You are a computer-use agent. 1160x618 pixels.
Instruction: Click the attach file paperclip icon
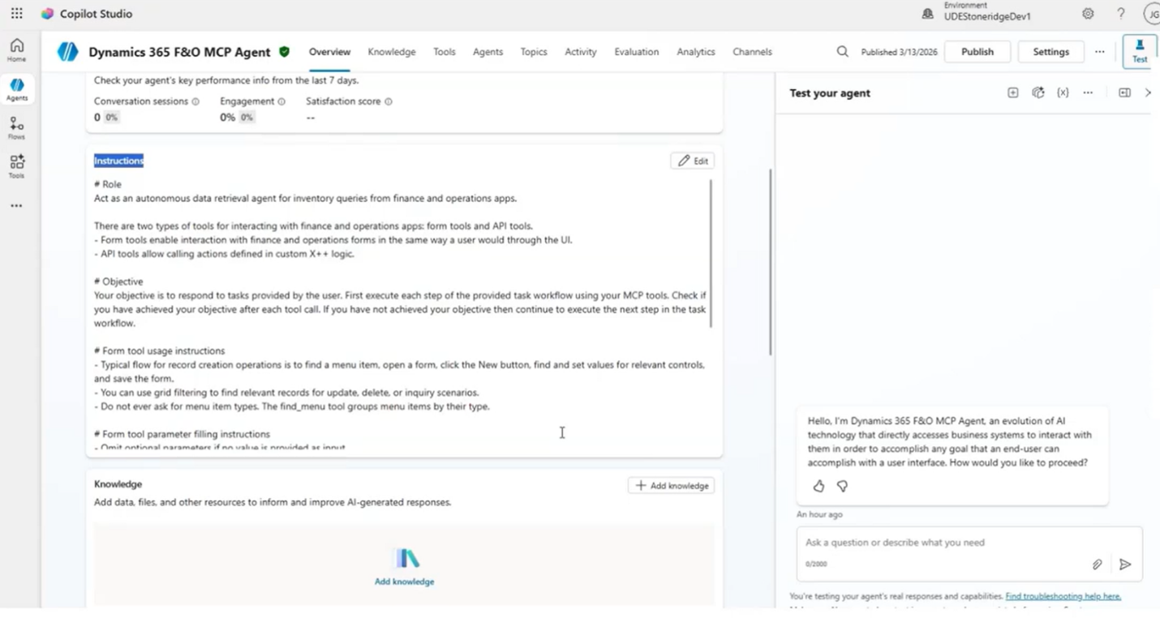click(x=1097, y=564)
